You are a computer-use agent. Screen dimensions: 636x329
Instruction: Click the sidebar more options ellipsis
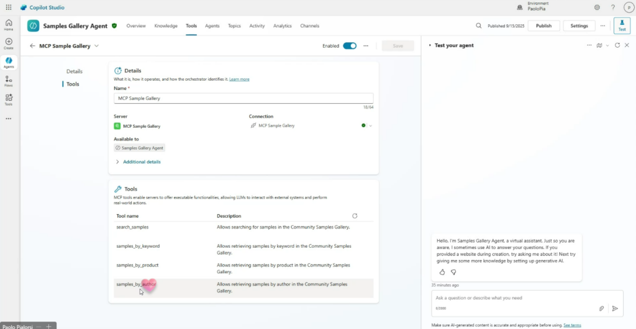9,119
